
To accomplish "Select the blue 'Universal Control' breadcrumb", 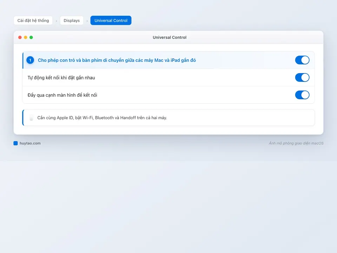I will click(x=111, y=20).
